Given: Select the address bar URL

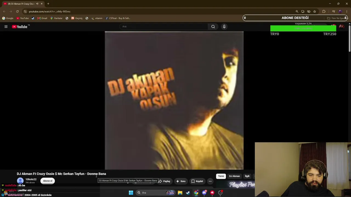Looking at the screenshot, I should pos(50,11).
